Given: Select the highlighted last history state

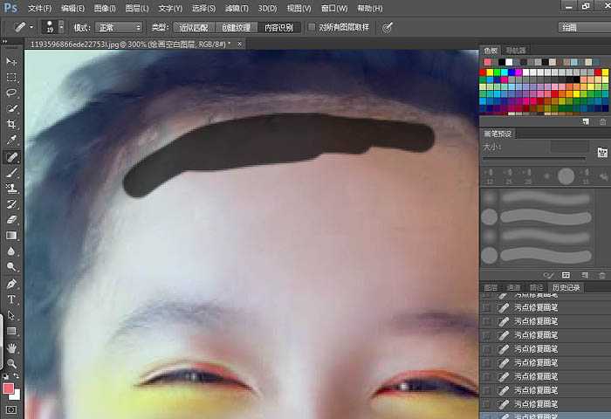Looking at the screenshot, I should (546, 416).
